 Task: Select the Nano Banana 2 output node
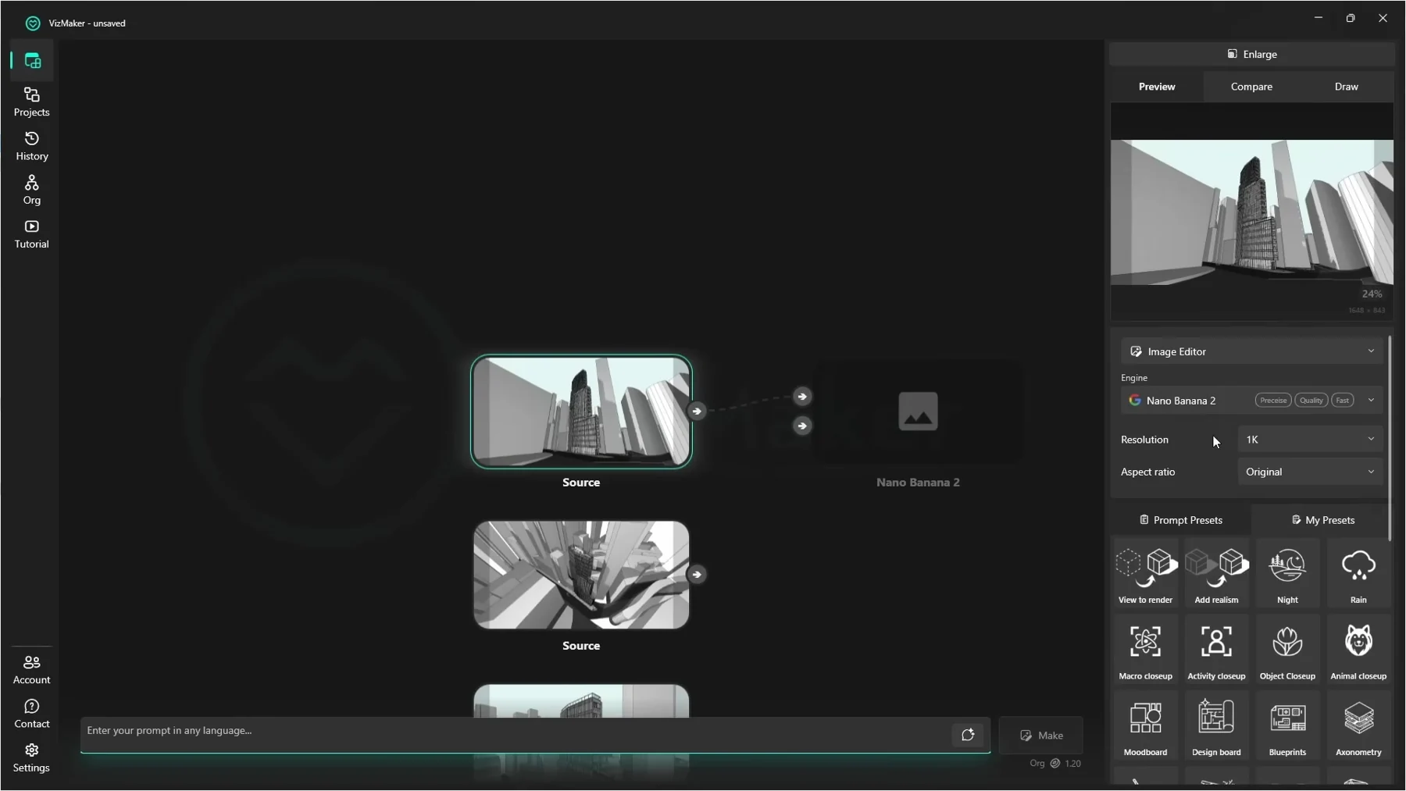[x=918, y=412]
